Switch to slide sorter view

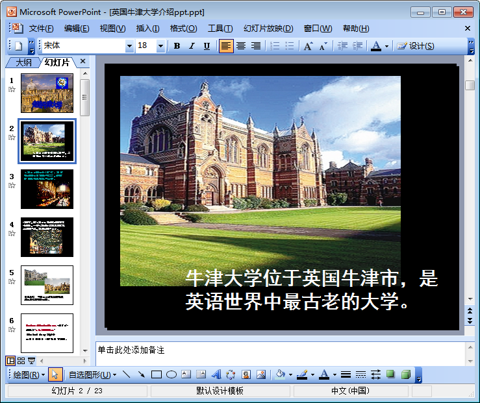coord(21,361)
